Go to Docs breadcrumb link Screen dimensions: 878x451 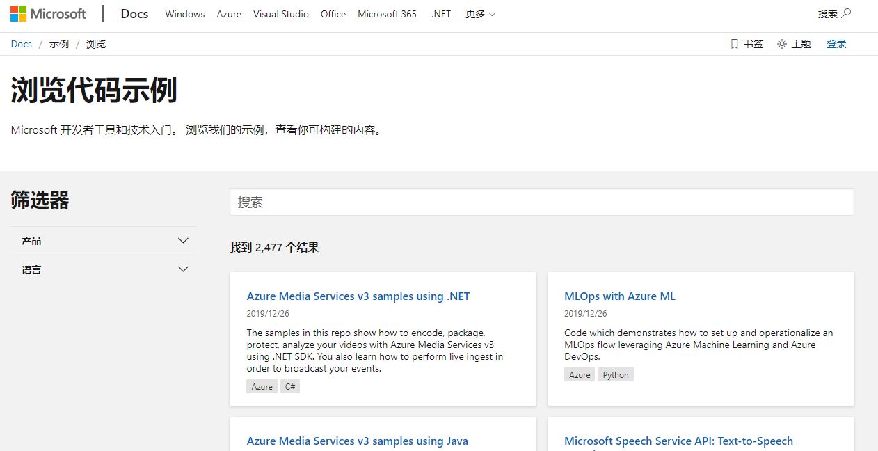coord(22,44)
